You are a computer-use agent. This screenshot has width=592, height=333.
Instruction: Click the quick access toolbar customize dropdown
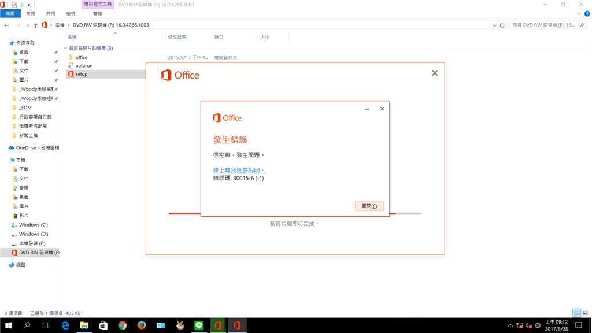29,5
